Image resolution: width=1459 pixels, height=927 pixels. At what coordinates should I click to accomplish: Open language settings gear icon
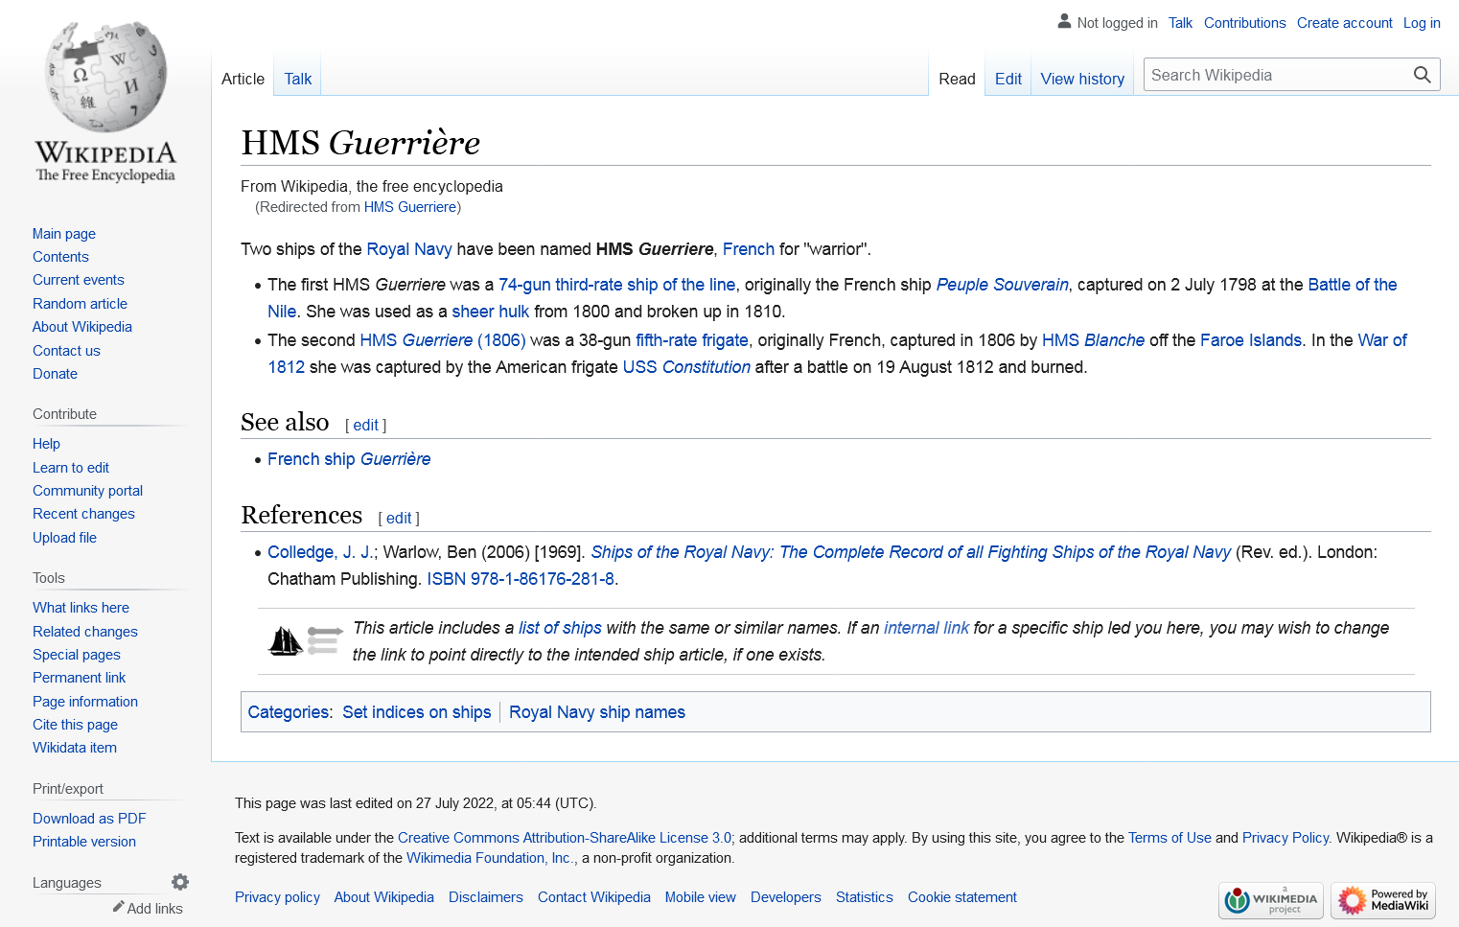coord(180,882)
